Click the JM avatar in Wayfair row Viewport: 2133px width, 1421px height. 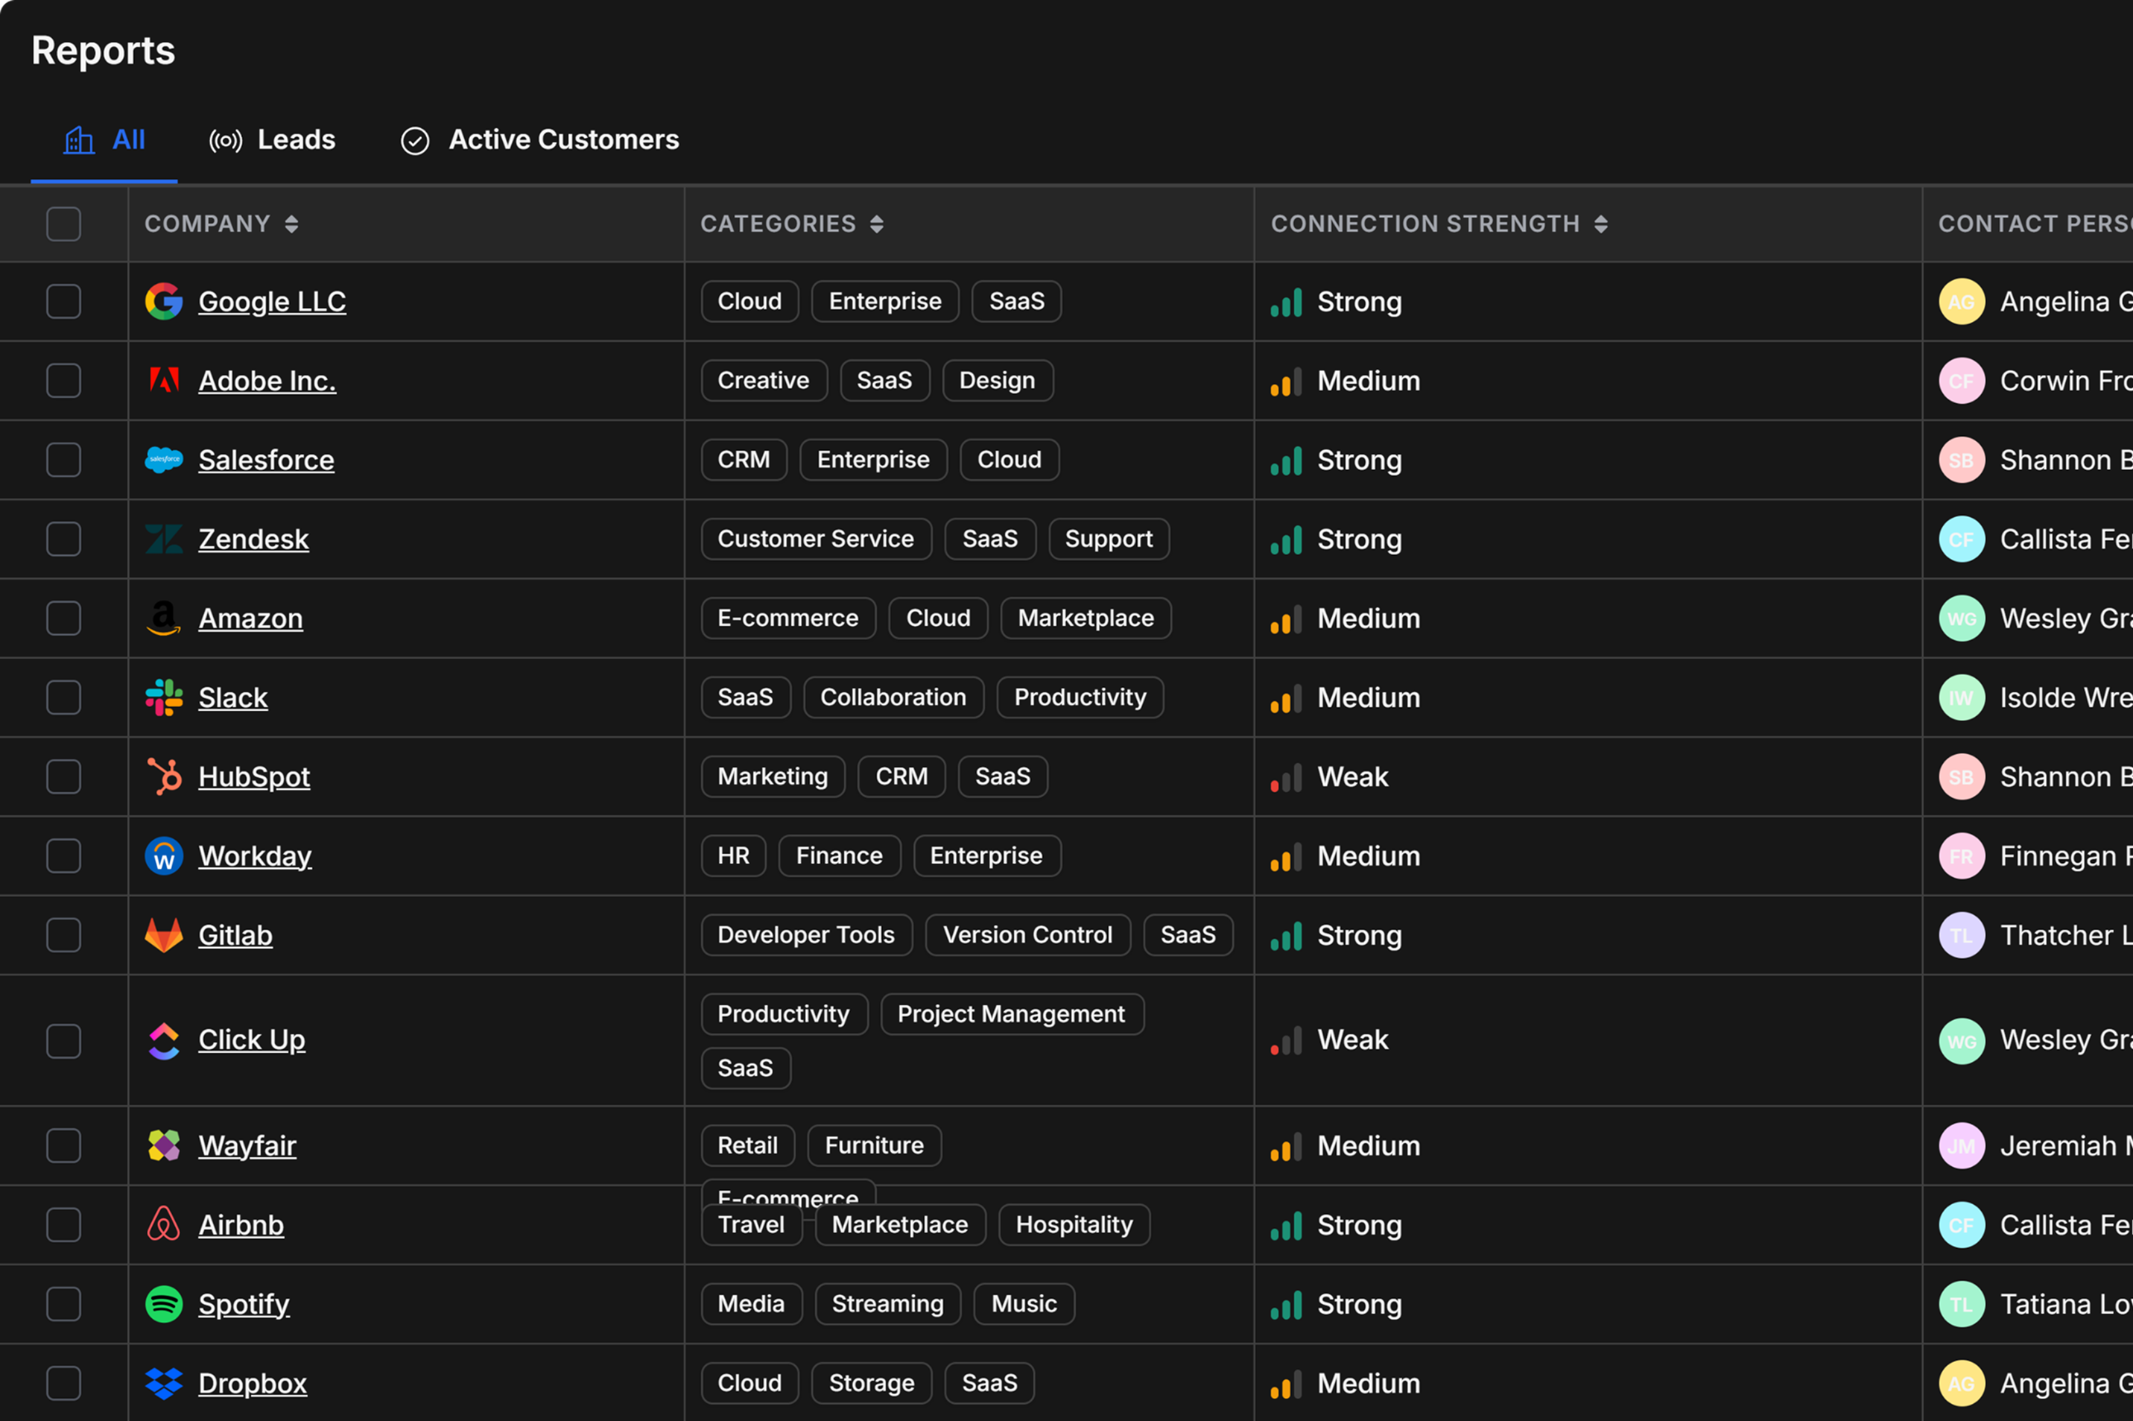pos(1962,1145)
